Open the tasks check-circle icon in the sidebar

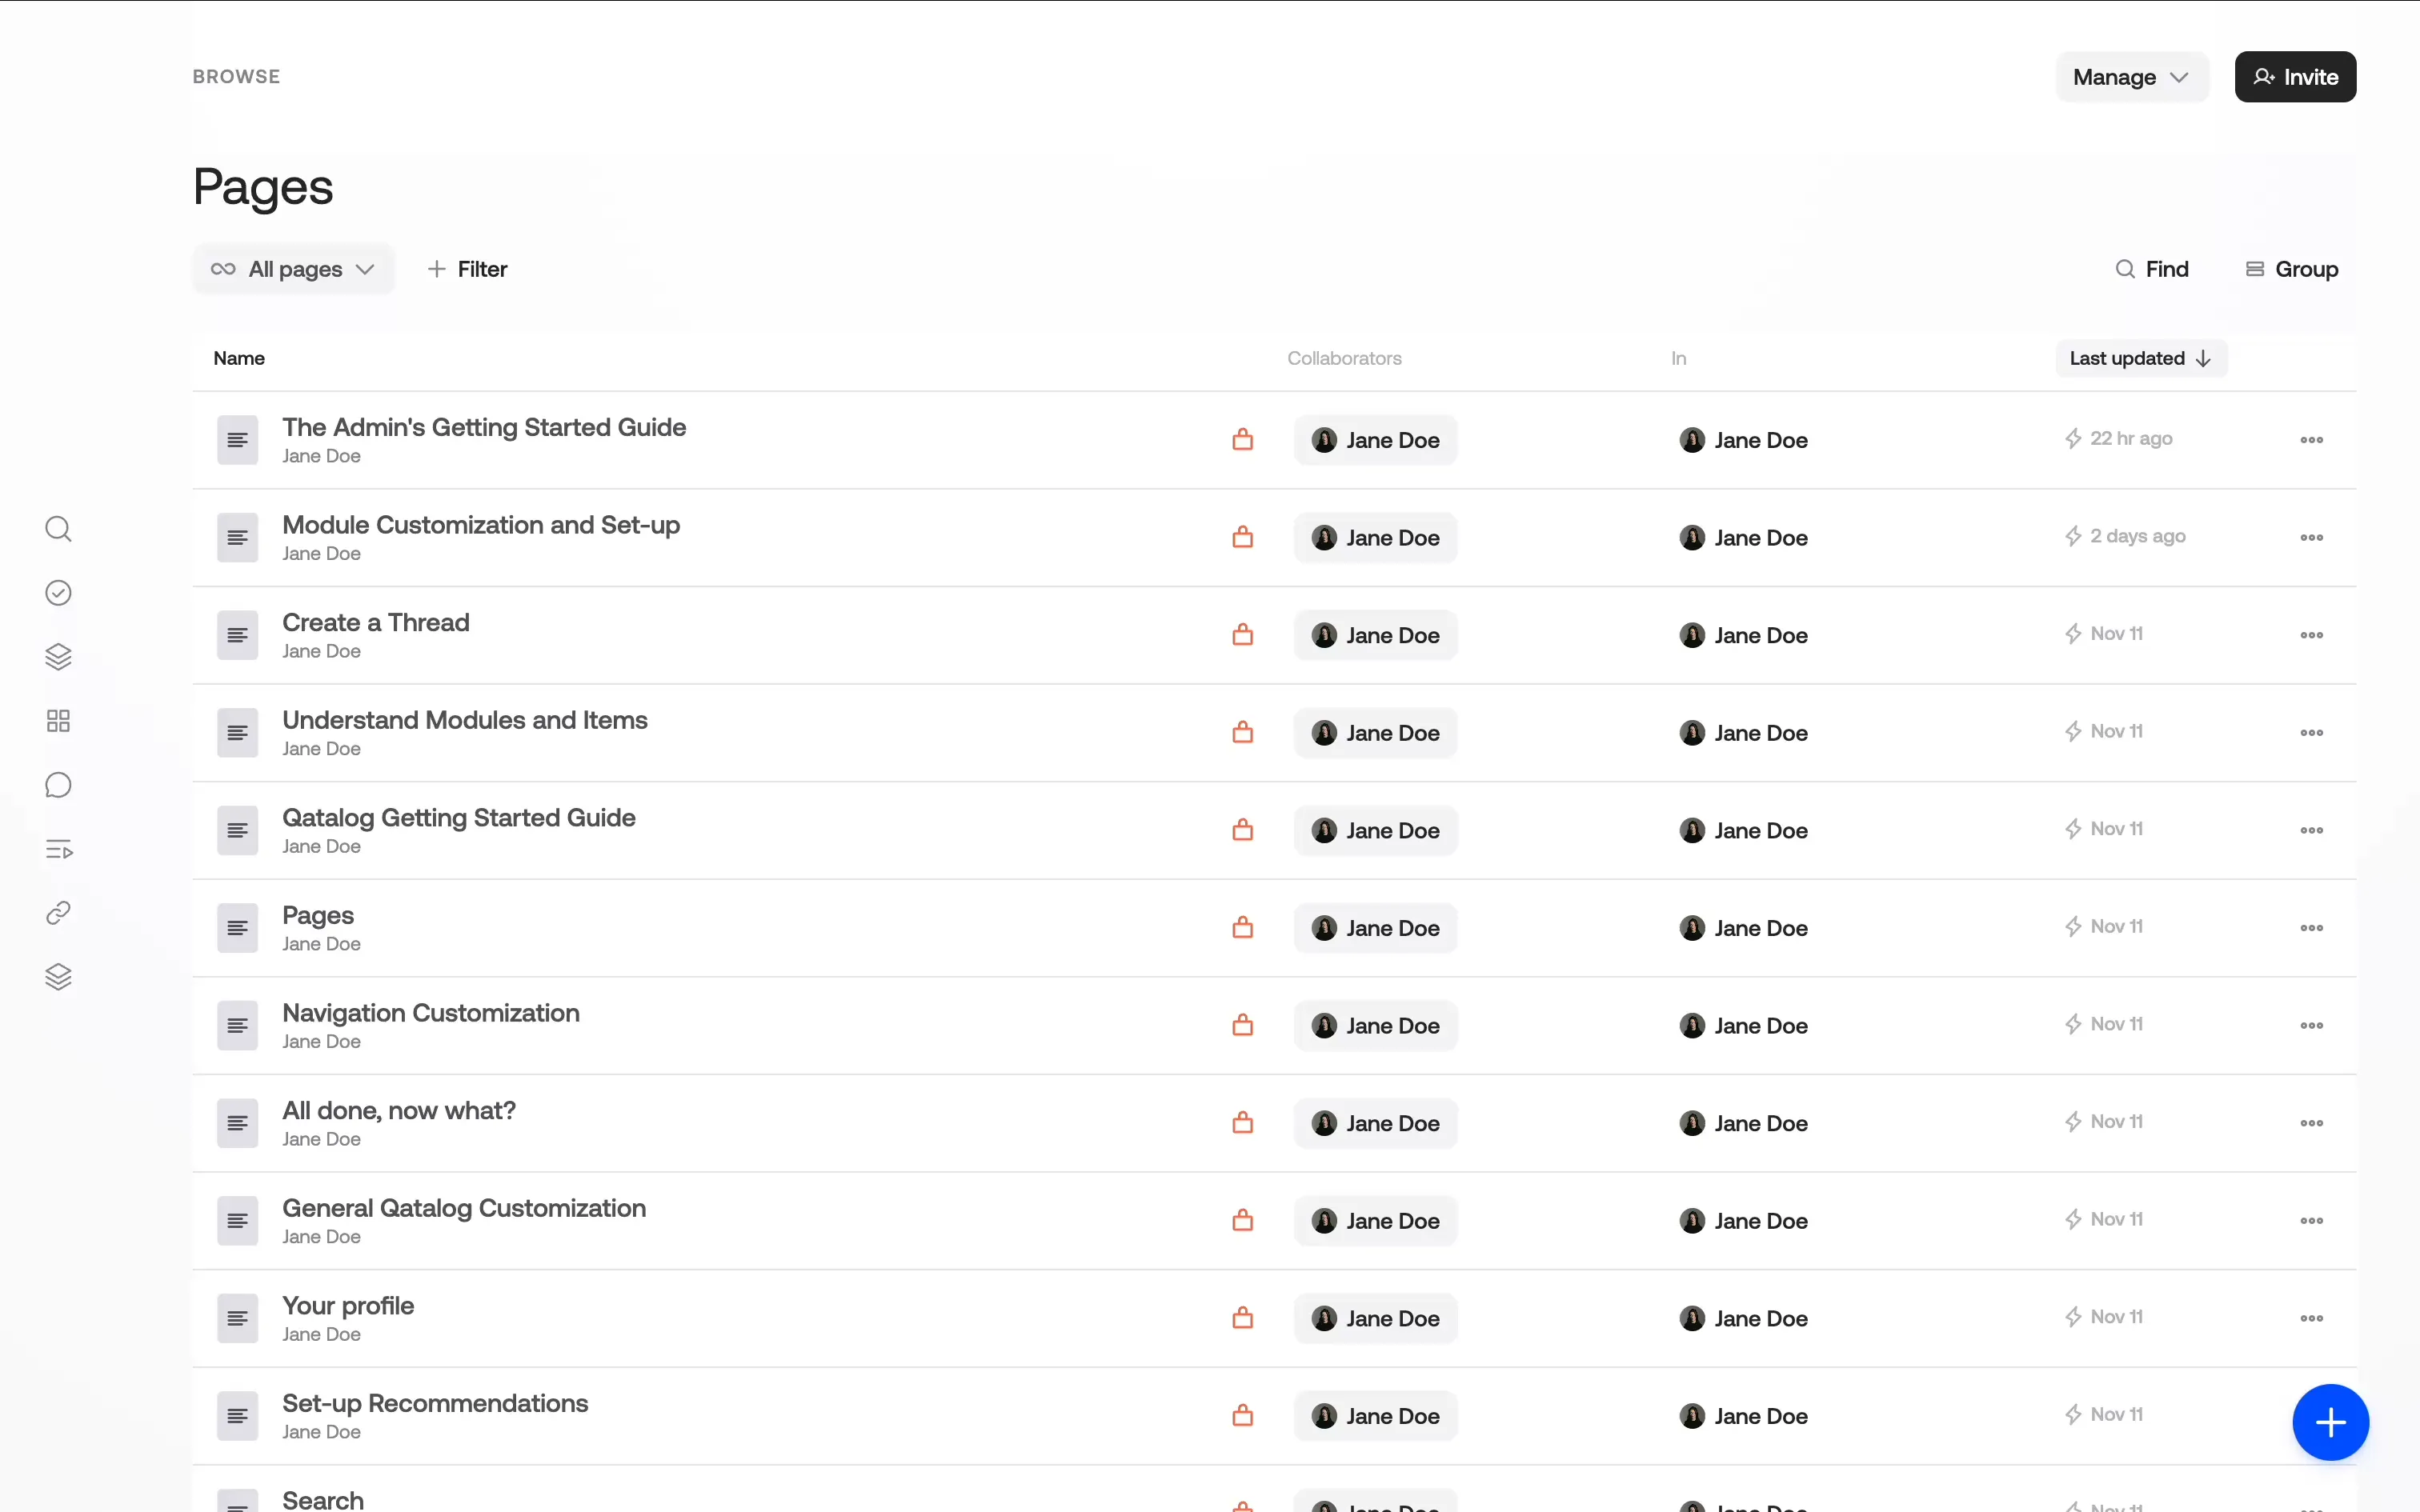click(58, 592)
